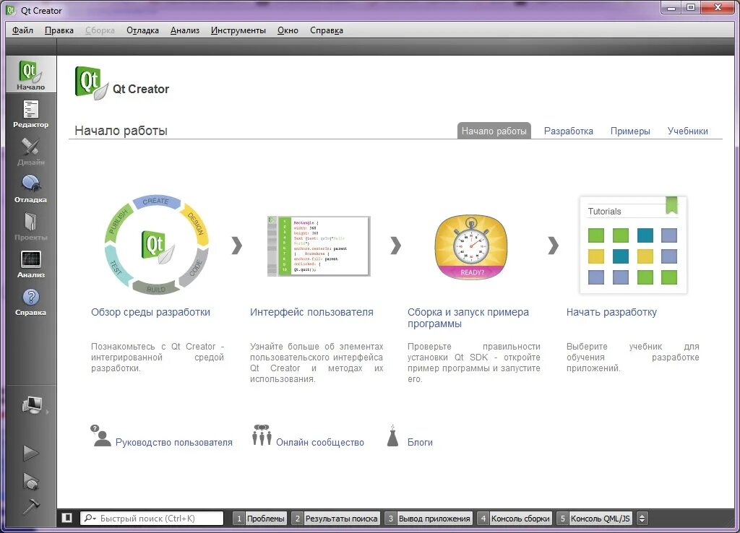Open Руководство пользователя link
Image resolution: width=740 pixels, height=533 pixels.
coord(174,443)
